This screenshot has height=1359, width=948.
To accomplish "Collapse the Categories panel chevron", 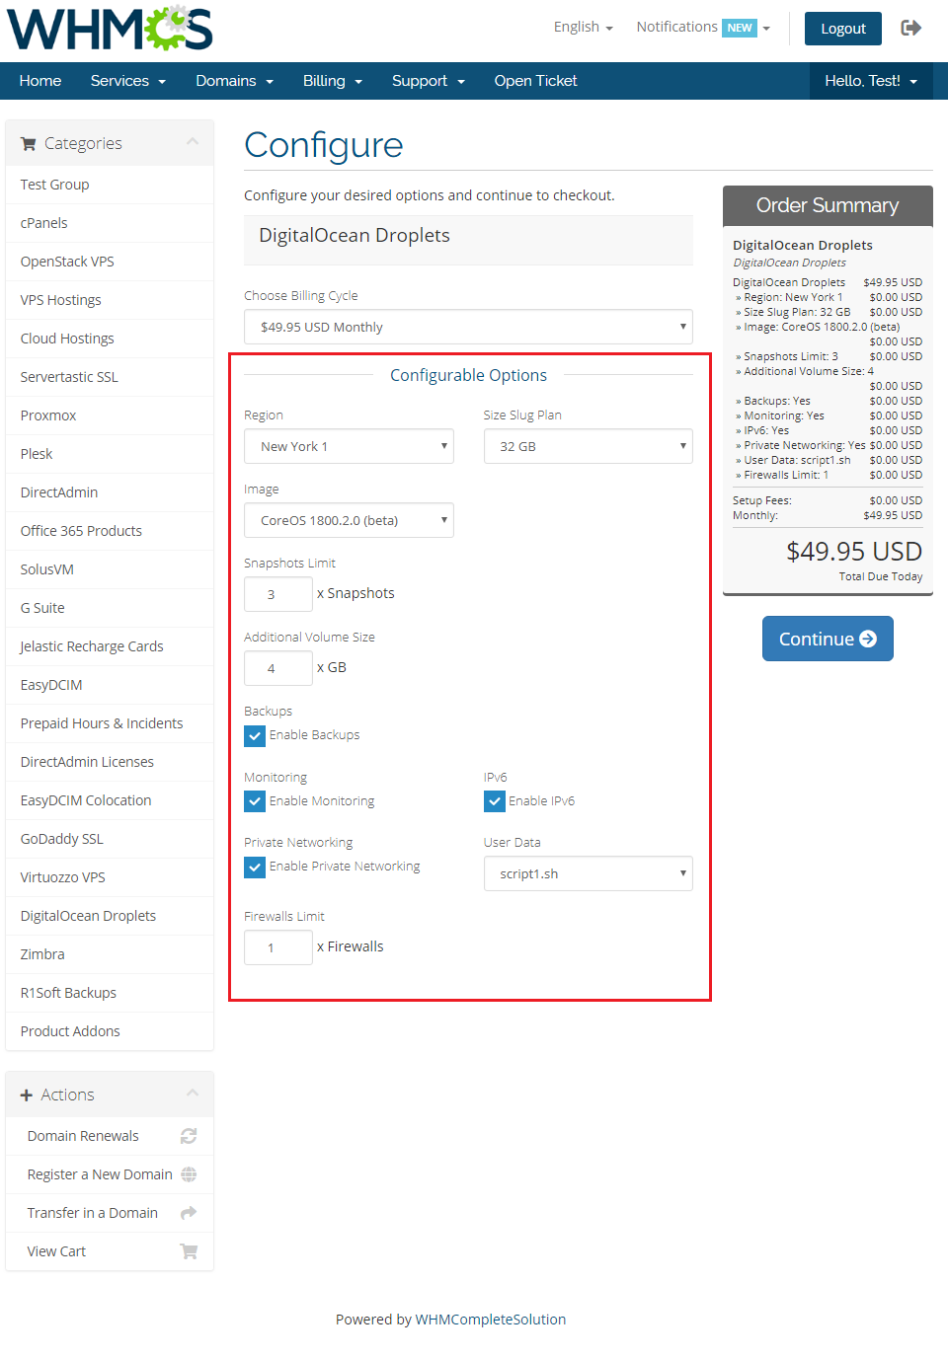I will click(193, 142).
